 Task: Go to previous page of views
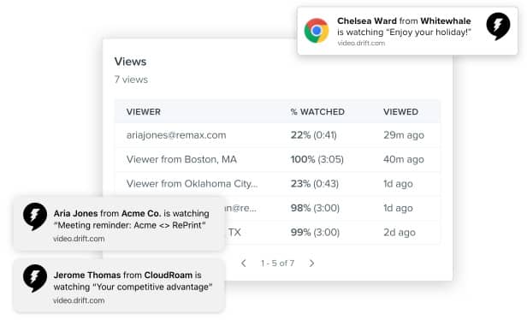[244, 264]
